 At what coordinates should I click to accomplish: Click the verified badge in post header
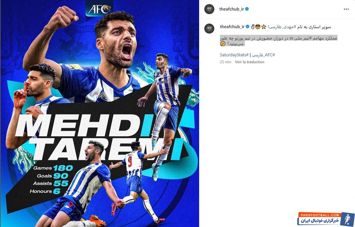[247, 9]
